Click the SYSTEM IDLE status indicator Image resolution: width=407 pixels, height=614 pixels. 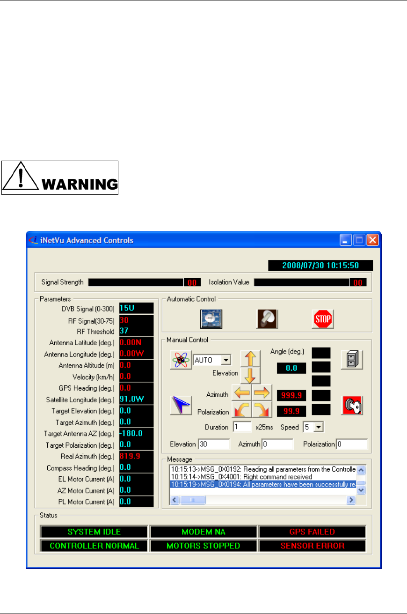click(x=94, y=532)
